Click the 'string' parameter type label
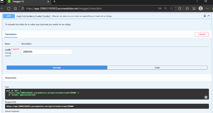The image size is (213, 113). tap(8, 53)
